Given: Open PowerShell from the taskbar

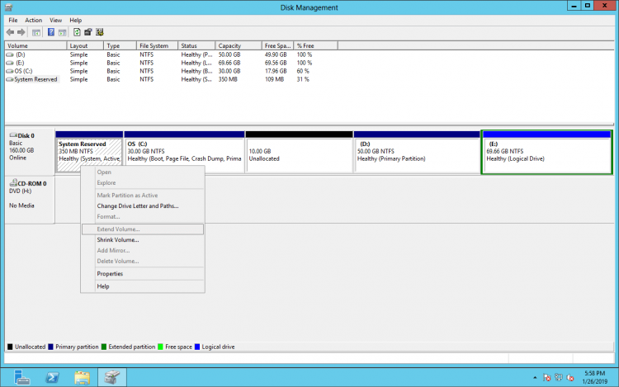Looking at the screenshot, I should [52, 378].
